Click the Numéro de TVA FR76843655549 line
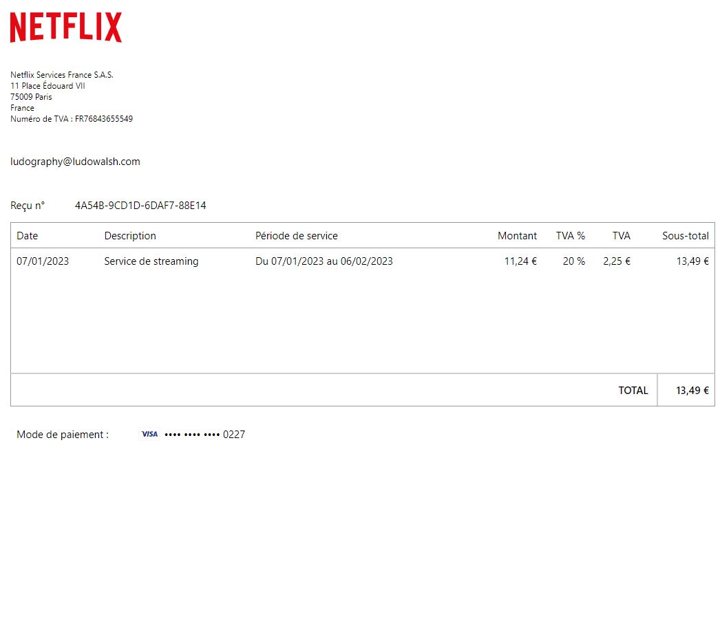Viewport: 720px width, 621px height. [x=72, y=119]
